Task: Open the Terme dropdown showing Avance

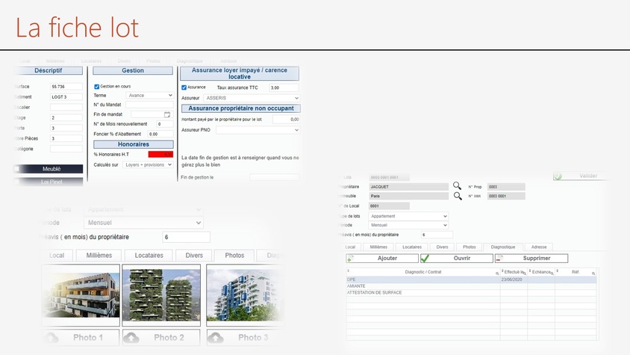Action: pyautogui.click(x=149, y=96)
